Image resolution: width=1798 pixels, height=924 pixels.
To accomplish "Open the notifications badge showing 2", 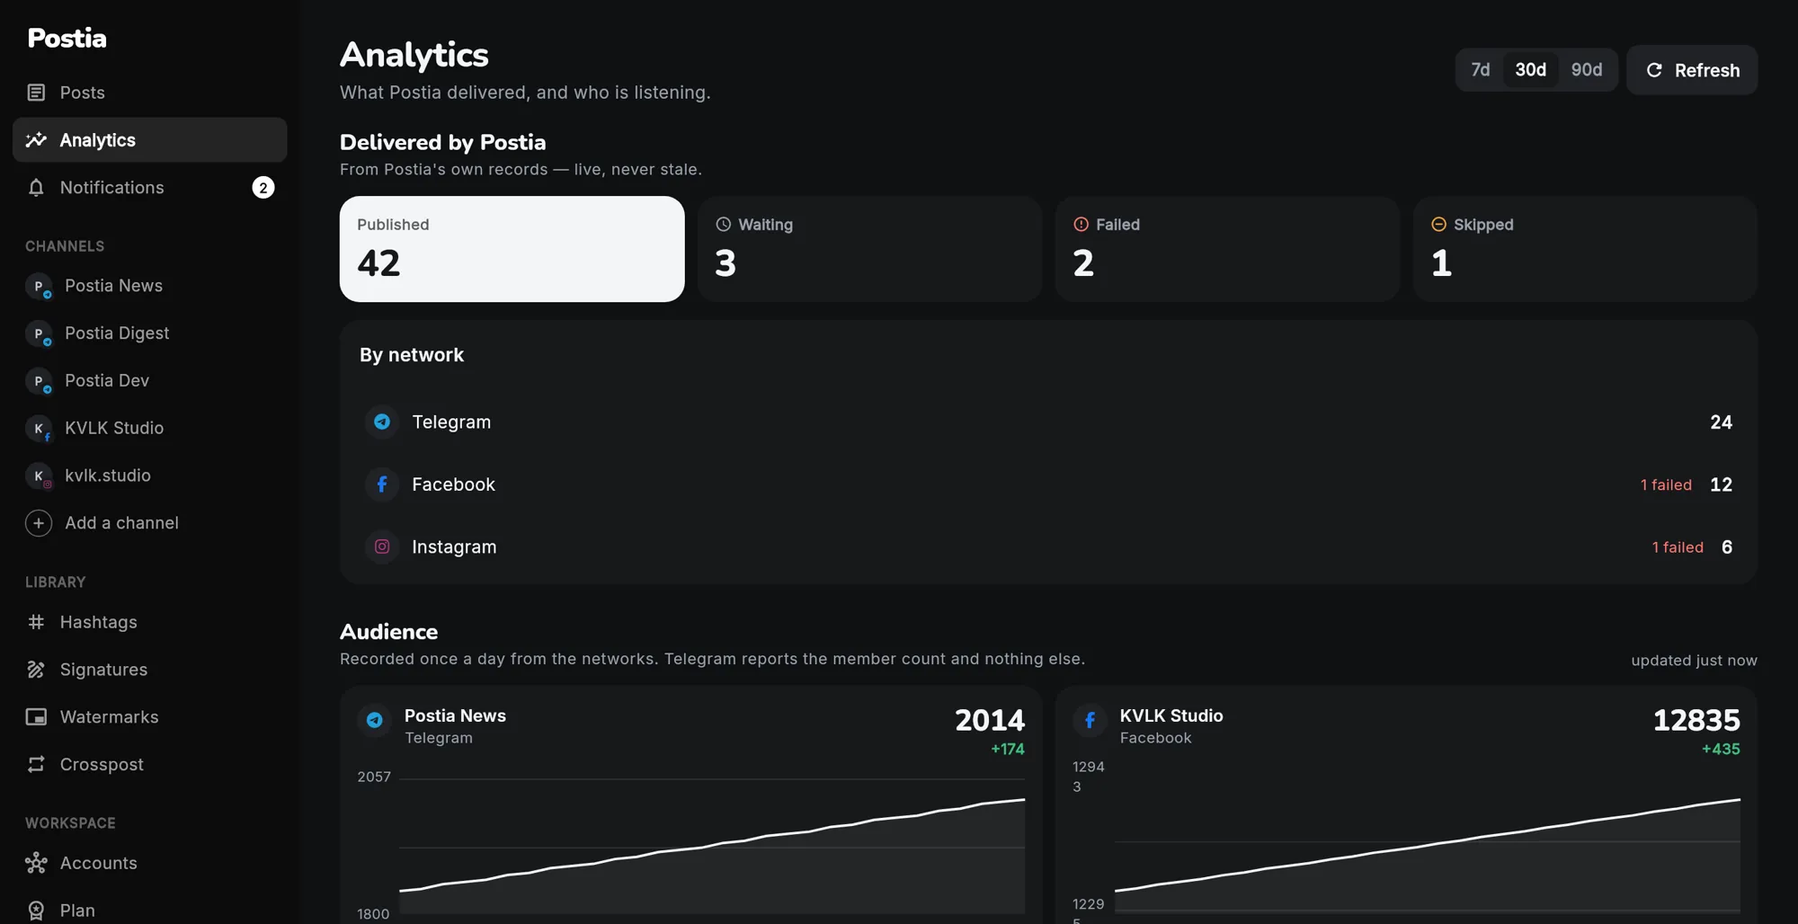I will click(x=263, y=187).
